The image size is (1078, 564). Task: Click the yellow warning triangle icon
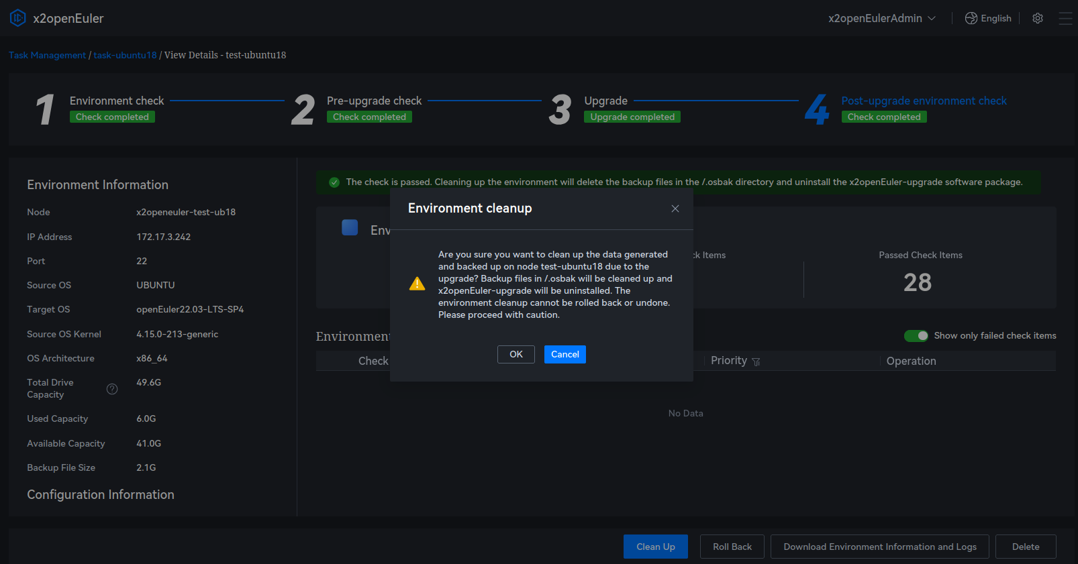[x=417, y=284]
